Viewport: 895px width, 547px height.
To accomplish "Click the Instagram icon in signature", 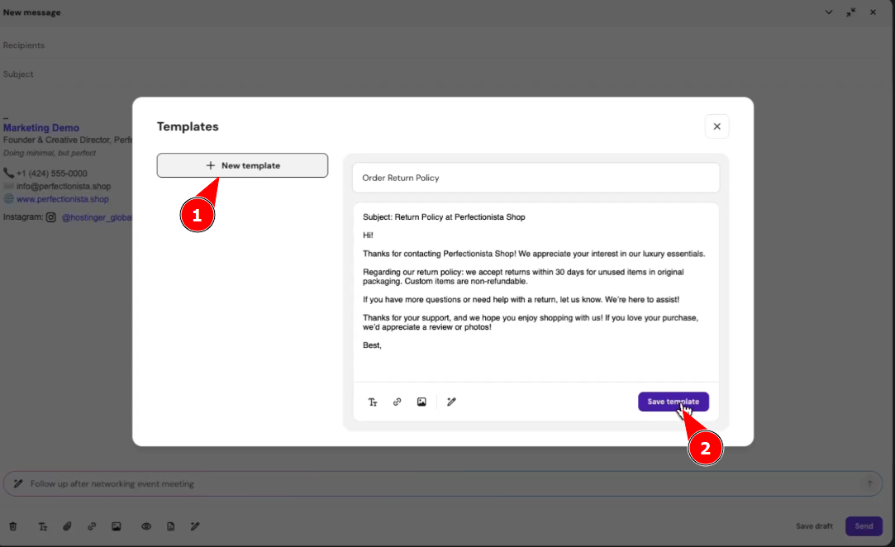I will (x=50, y=217).
